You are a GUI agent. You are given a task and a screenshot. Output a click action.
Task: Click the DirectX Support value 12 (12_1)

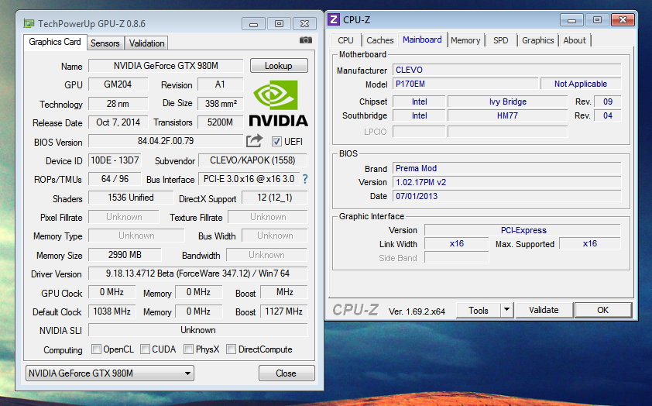click(274, 198)
